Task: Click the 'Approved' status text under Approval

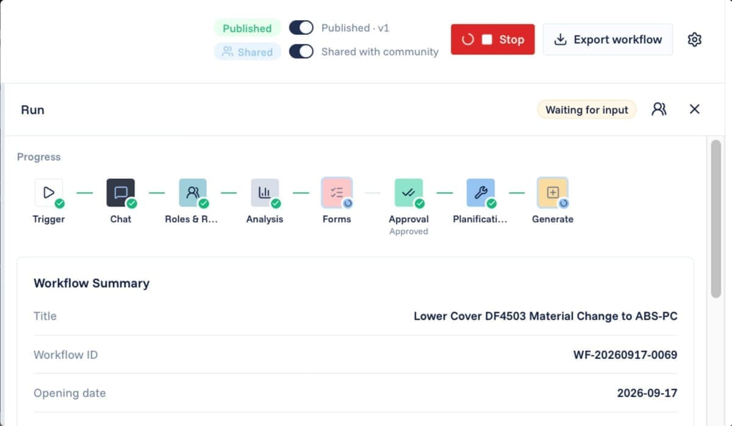Action: [409, 231]
